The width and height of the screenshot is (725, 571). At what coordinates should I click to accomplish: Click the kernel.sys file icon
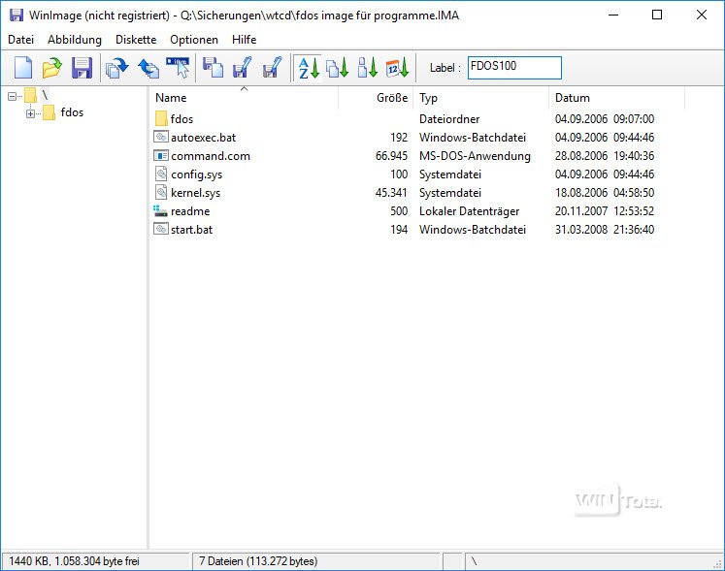(161, 192)
